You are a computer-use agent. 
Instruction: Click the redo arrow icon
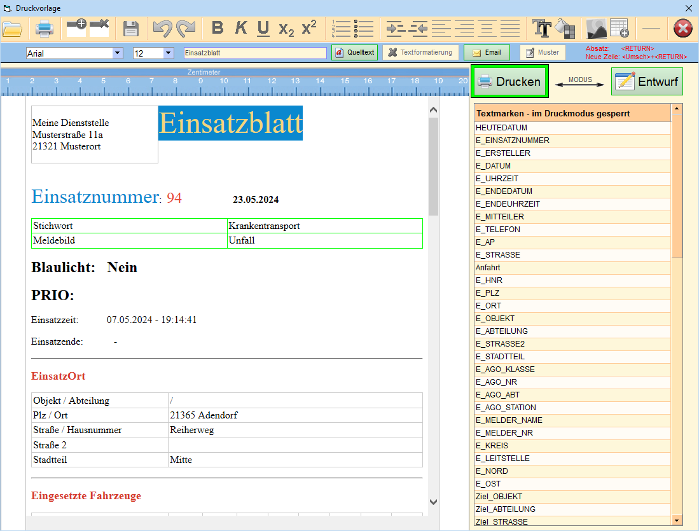tap(186, 29)
